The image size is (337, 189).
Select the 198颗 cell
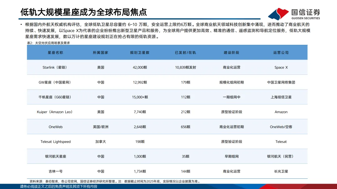coord(140,142)
